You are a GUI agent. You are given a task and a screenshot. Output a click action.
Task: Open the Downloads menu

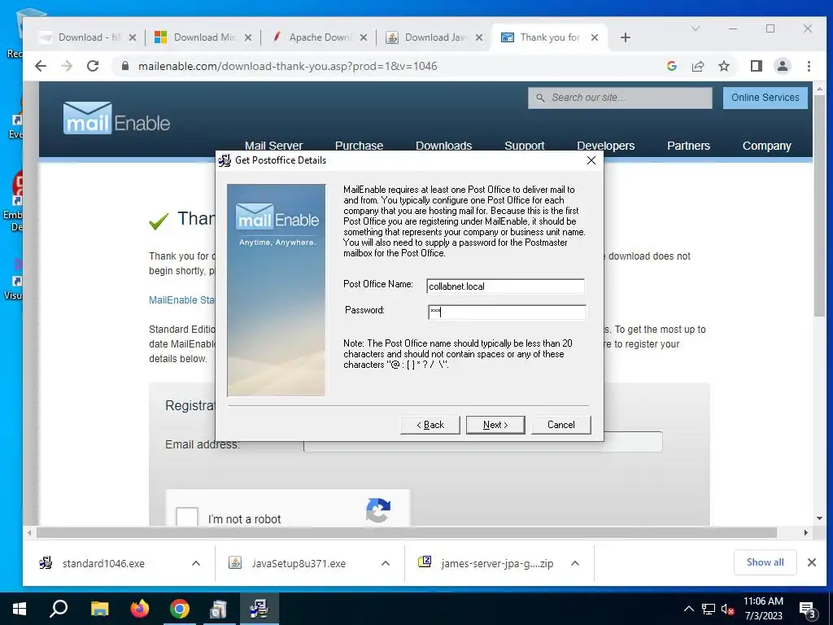[x=443, y=146]
